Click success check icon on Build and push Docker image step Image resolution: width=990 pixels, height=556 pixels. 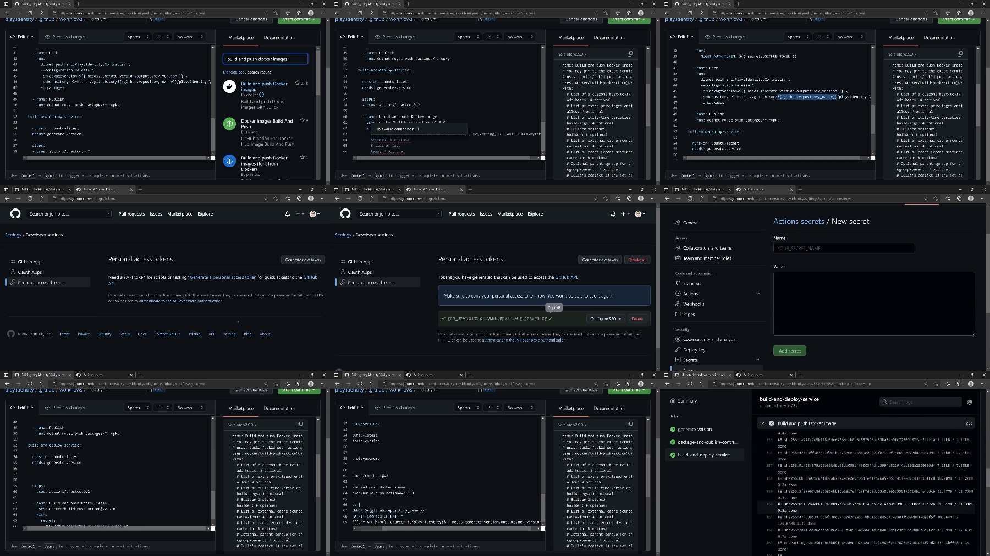click(771, 423)
